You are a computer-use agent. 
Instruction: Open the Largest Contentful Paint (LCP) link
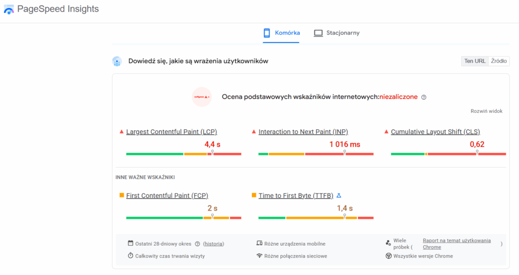pos(171,132)
